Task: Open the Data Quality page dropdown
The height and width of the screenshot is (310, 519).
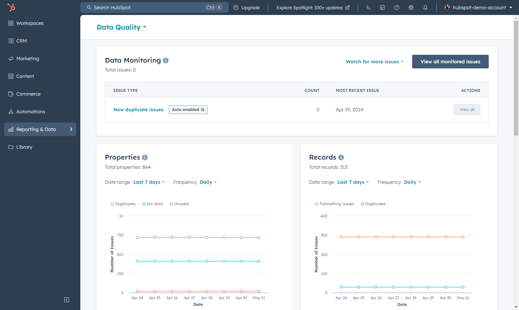Action: coord(121,27)
